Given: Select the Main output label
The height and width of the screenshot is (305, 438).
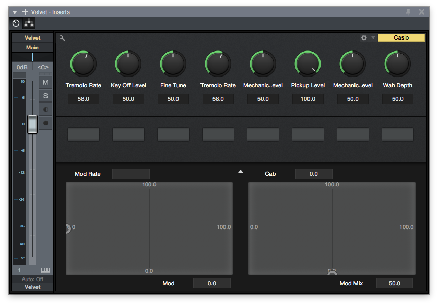Looking at the screenshot, I should (x=32, y=48).
